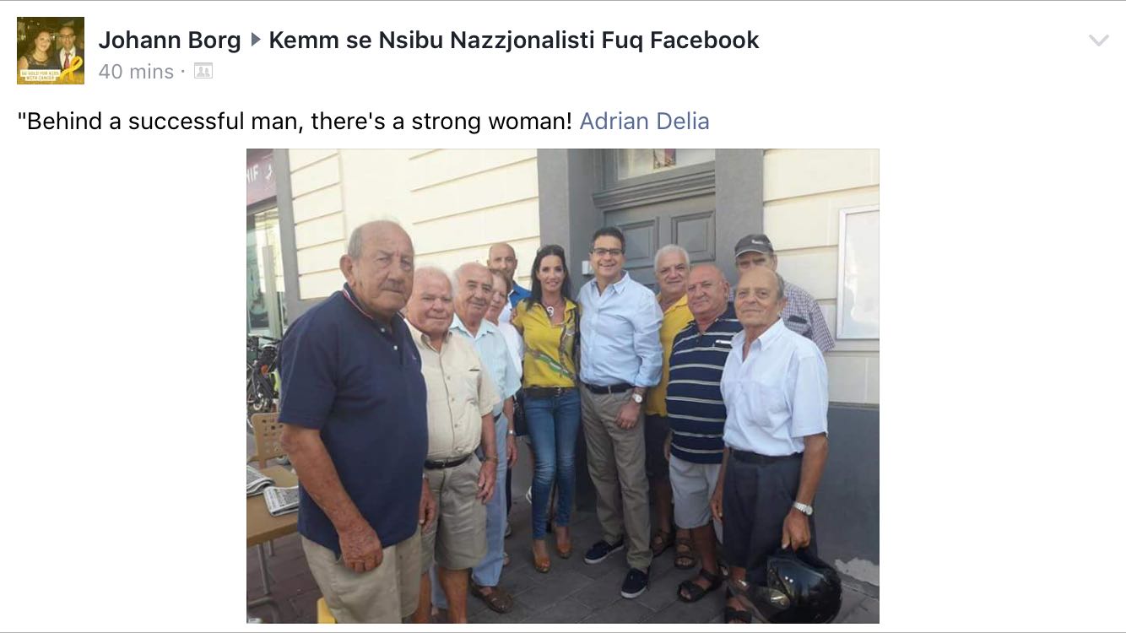The image size is (1126, 633).
Task: Click the triangle arrow between author and group
Action: coord(255,40)
